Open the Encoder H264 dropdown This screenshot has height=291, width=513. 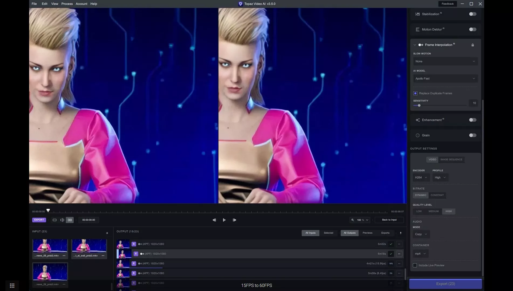(421, 178)
